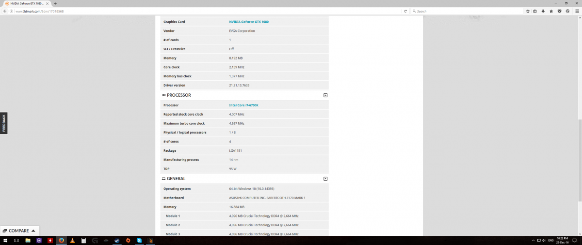Image resolution: width=582 pixels, height=245 pixels.
Task: Show hidden system tray icons
Action: click(533, 241)
